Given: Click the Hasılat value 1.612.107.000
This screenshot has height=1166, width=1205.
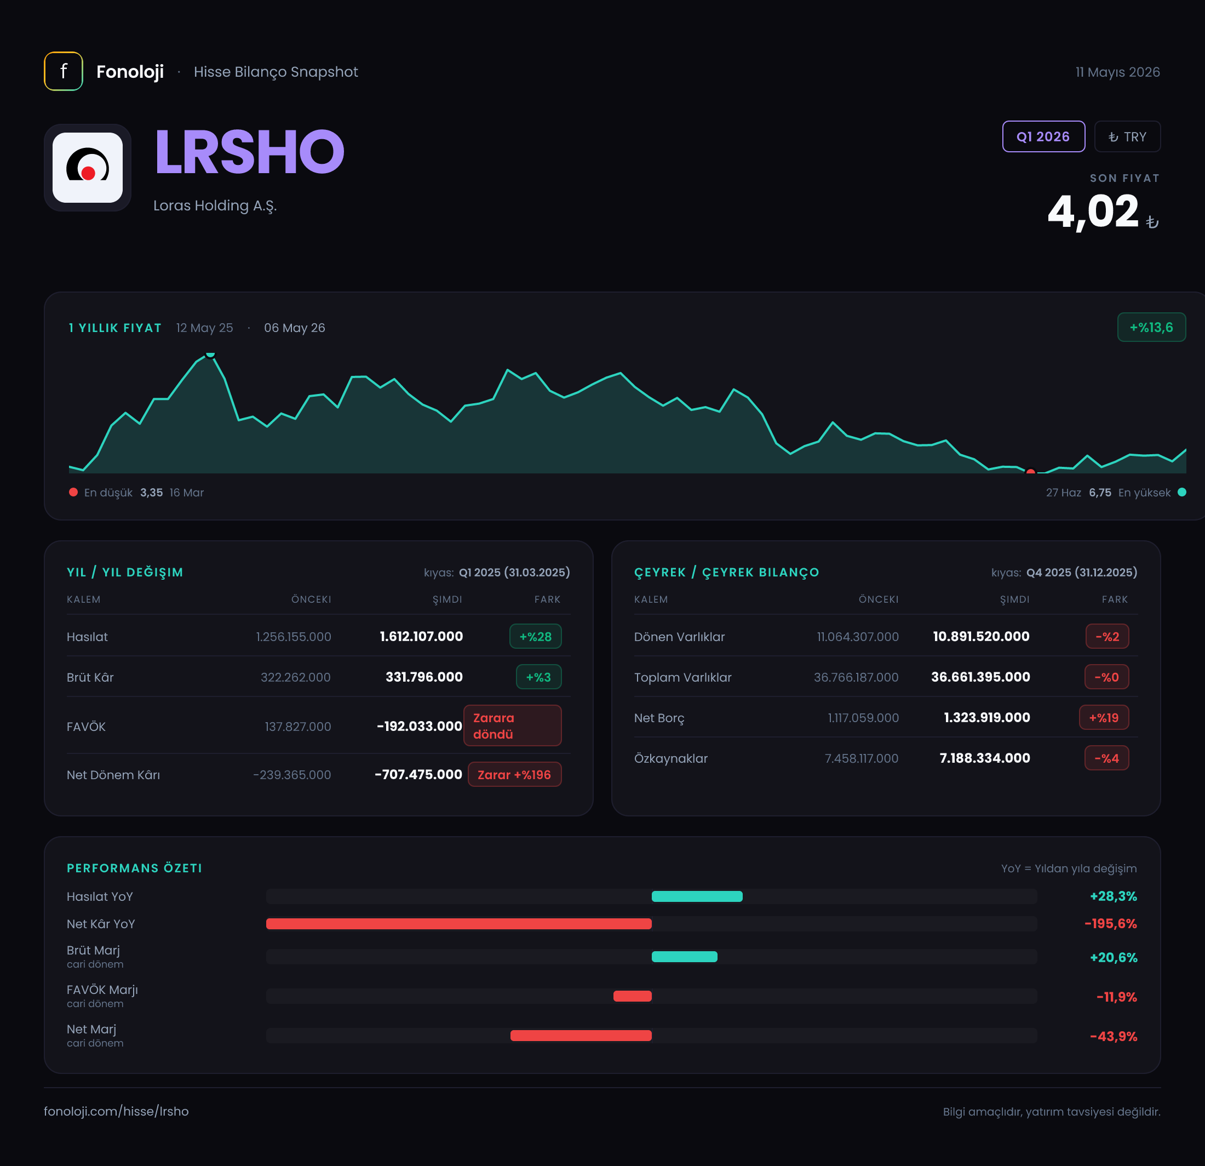Looking at the screenshot, I should point(421,637).
